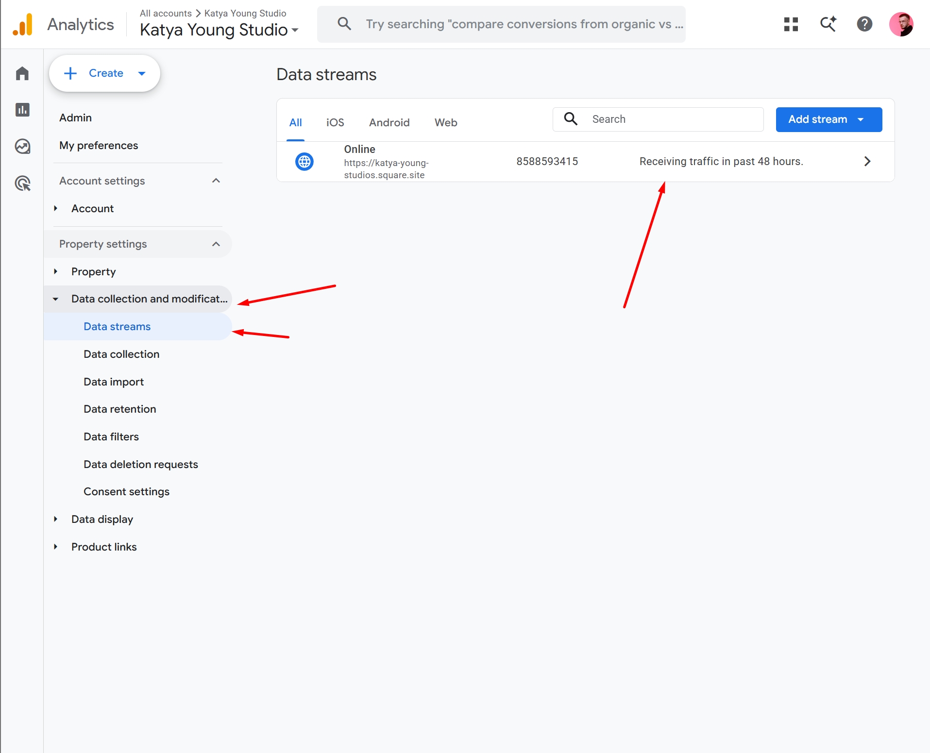Open Katya Young Studio property selector

(x=219, y=30)
